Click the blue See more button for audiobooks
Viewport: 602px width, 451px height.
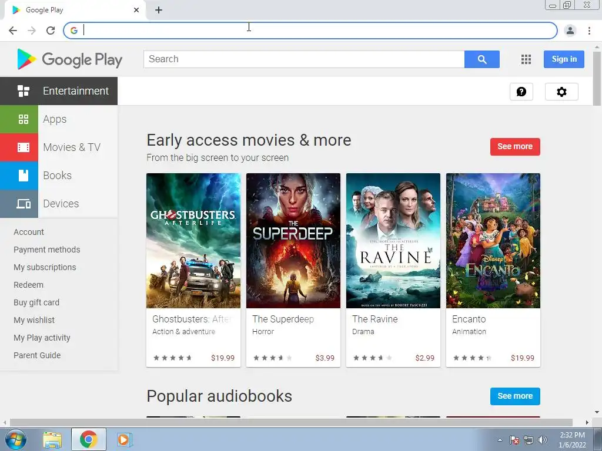coord(515,396)
